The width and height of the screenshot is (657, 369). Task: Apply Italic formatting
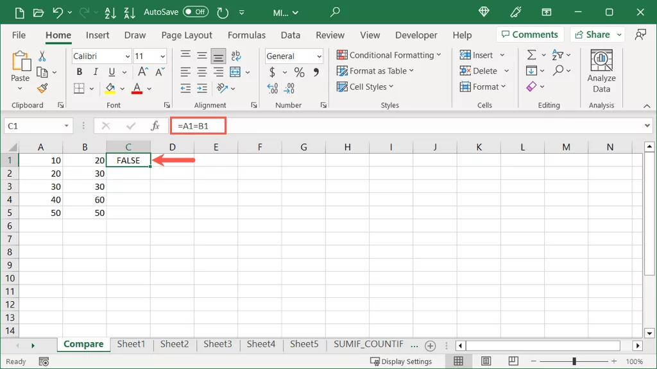pos(96,72)
